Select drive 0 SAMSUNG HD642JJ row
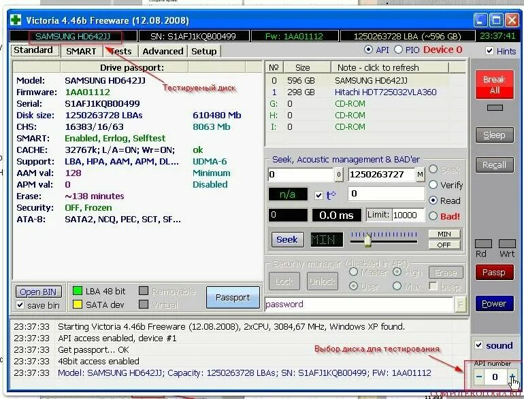Screen dimensions: 524x399 (365, 81)
